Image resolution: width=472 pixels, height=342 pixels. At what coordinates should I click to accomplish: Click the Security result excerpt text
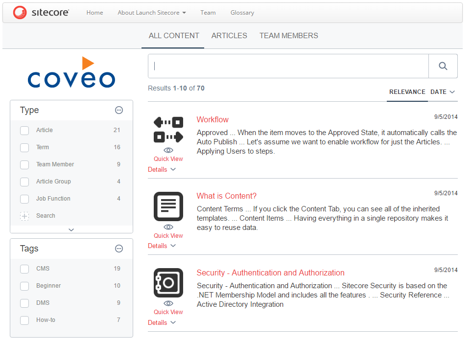[x=323, y=295]
